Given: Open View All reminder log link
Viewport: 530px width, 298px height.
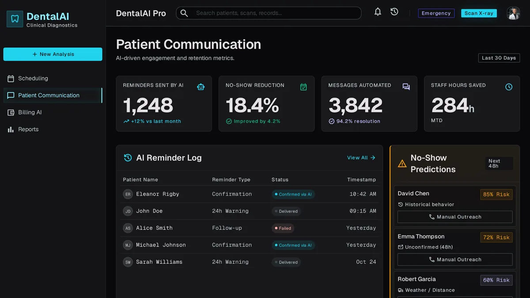Looking at the screenshot, I should [361, 158].
